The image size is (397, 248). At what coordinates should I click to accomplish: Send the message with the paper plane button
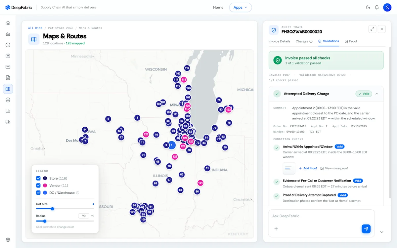pyautogui.click(x=366, y=229)
